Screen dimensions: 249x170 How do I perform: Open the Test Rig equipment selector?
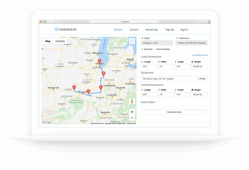[x=169, y=79]
